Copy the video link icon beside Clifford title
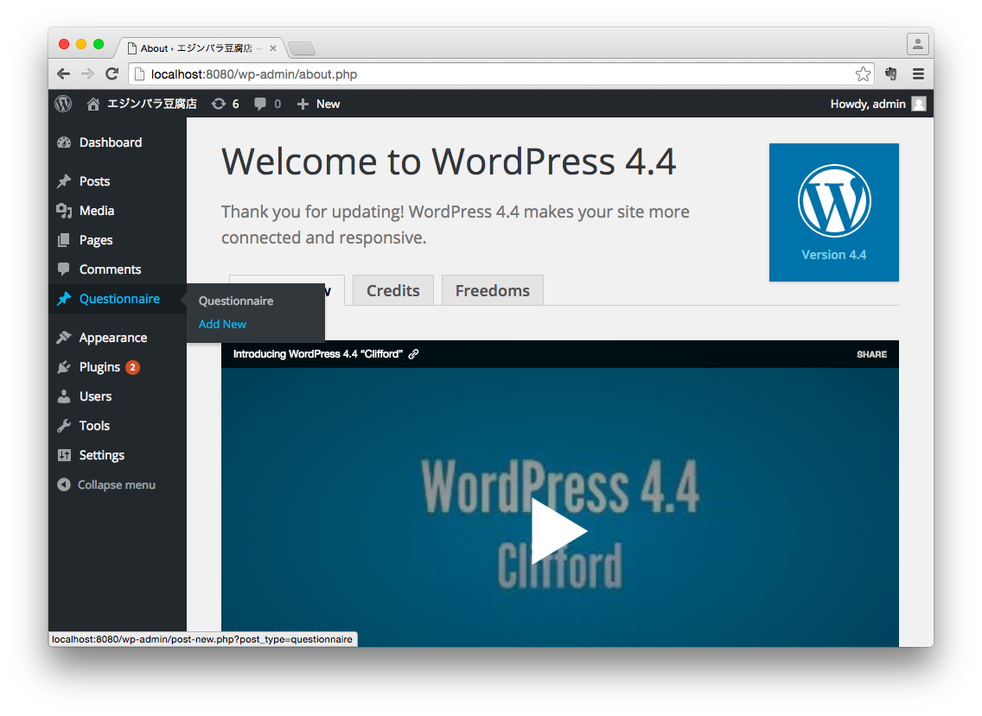This screenshot has width=982, height=716. pos(413,354)
